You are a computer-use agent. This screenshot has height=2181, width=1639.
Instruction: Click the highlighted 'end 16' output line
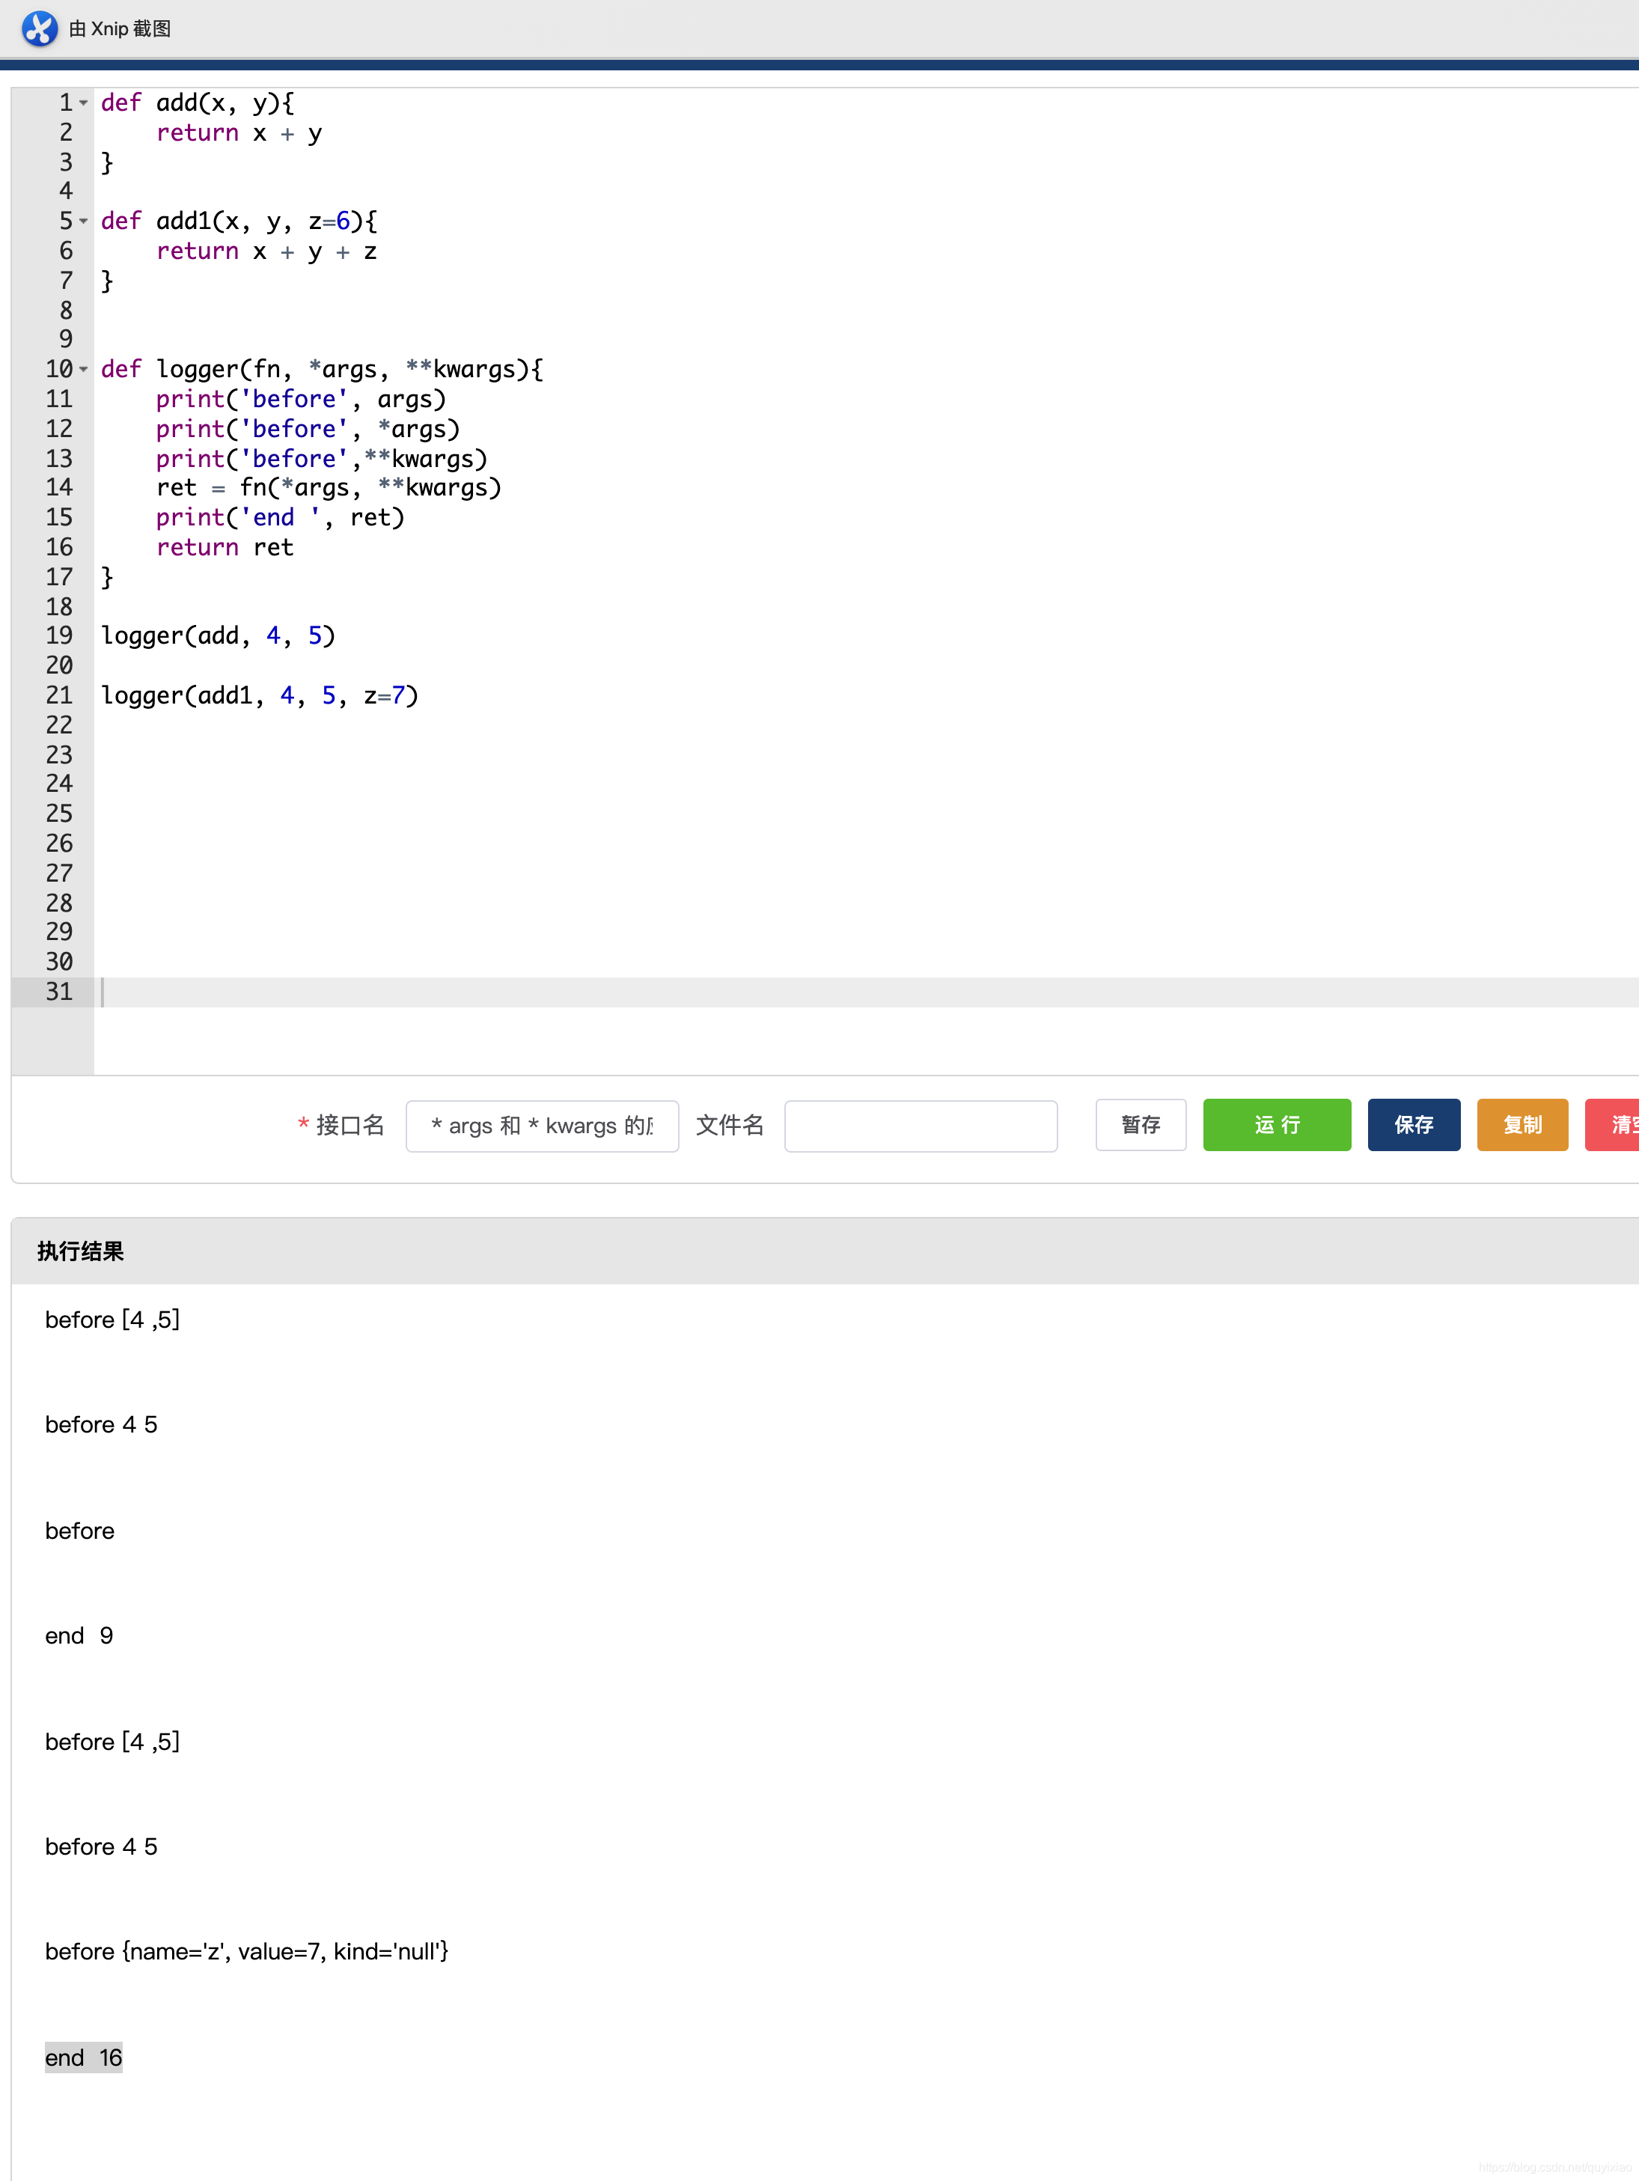click(84, 2058)
